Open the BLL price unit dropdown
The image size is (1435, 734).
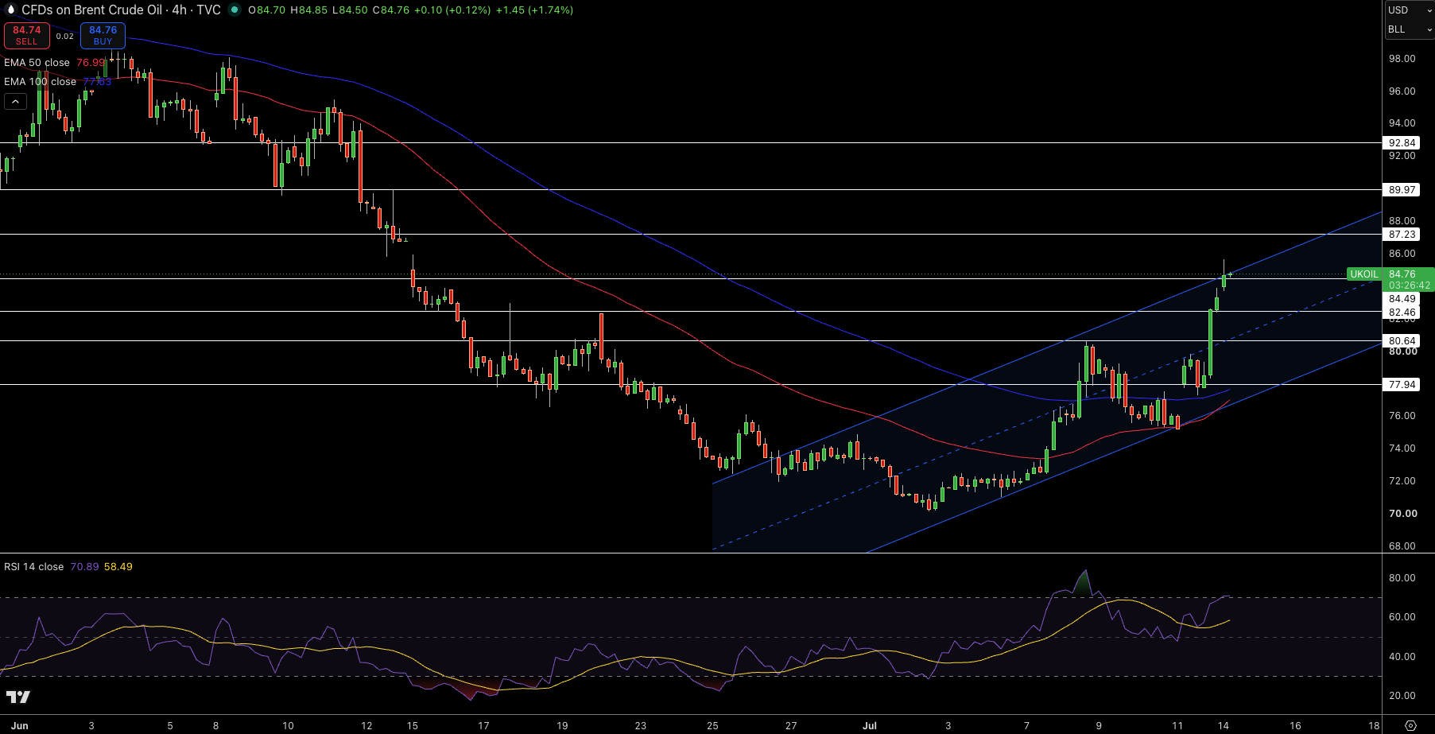[x=1410, y=29]
